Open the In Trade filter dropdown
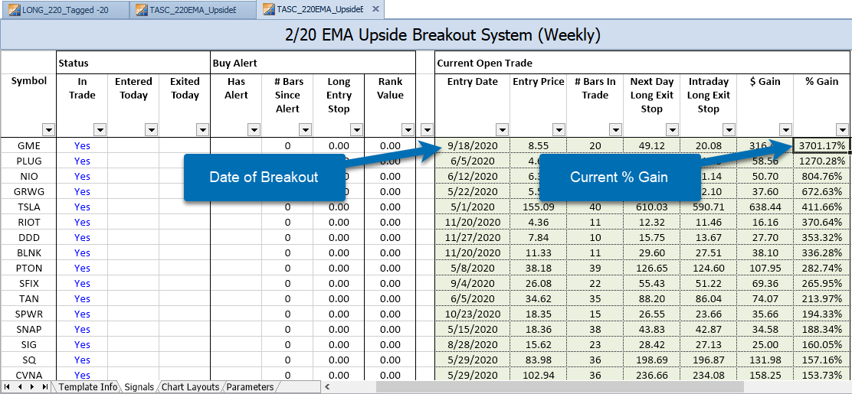The image size is (852, 394). tap(100, 130)
